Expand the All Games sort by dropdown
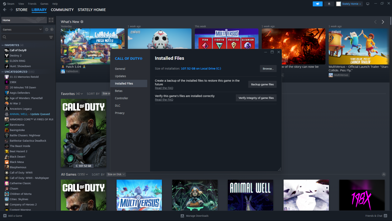Image resolution: width=392 pixels, height=221 pixels. 116,174
